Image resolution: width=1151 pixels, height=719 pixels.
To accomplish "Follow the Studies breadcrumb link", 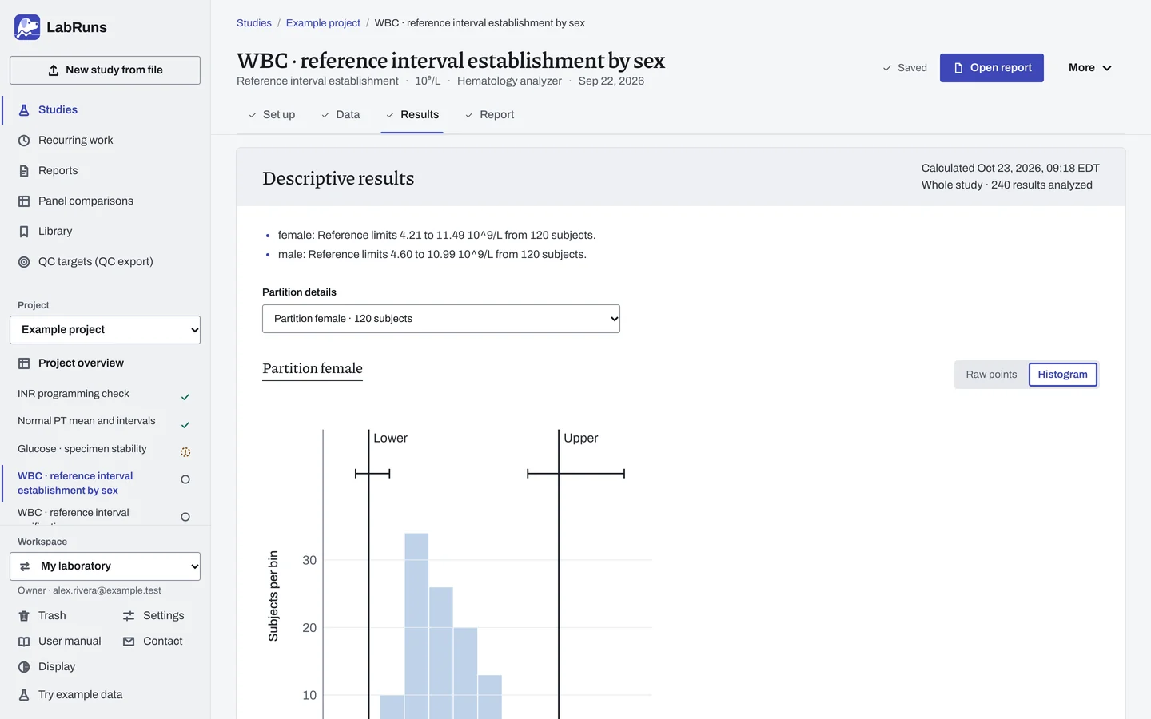I will [254, 23].
